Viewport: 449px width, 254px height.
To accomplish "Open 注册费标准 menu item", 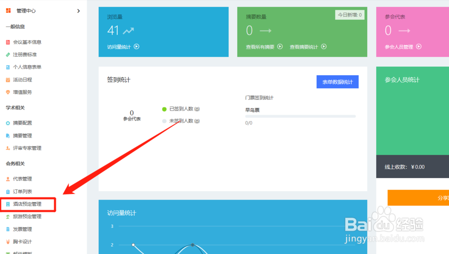I will coord(25,54).
